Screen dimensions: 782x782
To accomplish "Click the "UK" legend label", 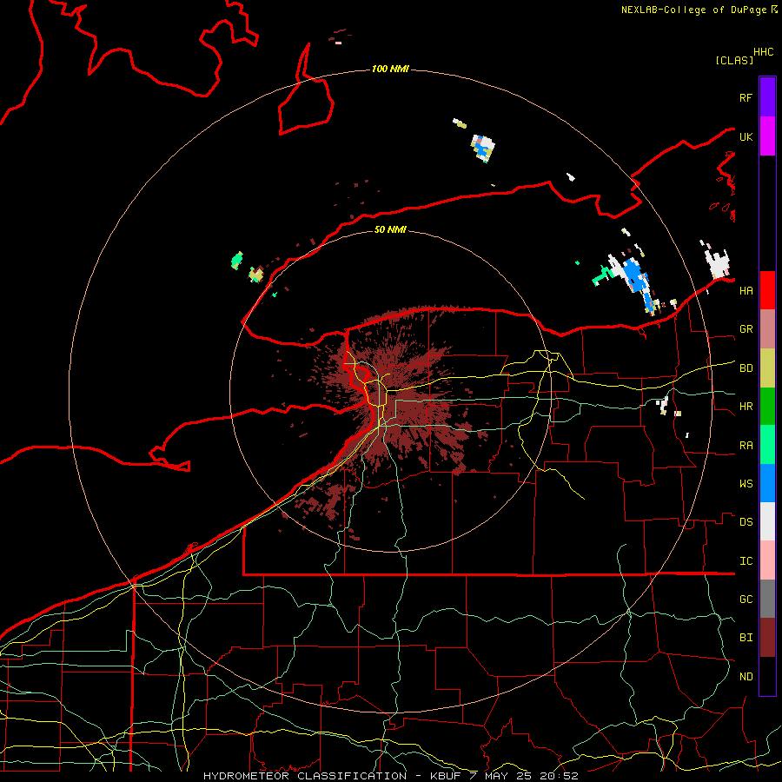I will pyautogui.click(x=746, y=136).
